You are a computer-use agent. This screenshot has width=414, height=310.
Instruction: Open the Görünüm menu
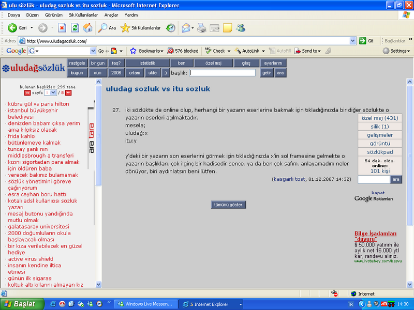(54, 15)
